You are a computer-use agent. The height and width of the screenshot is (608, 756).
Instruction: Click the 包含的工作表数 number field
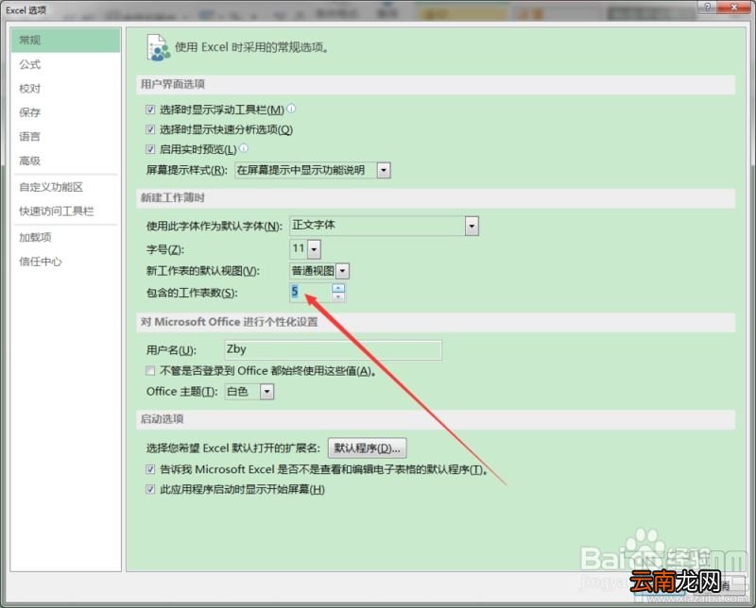[x=311, y=292]
